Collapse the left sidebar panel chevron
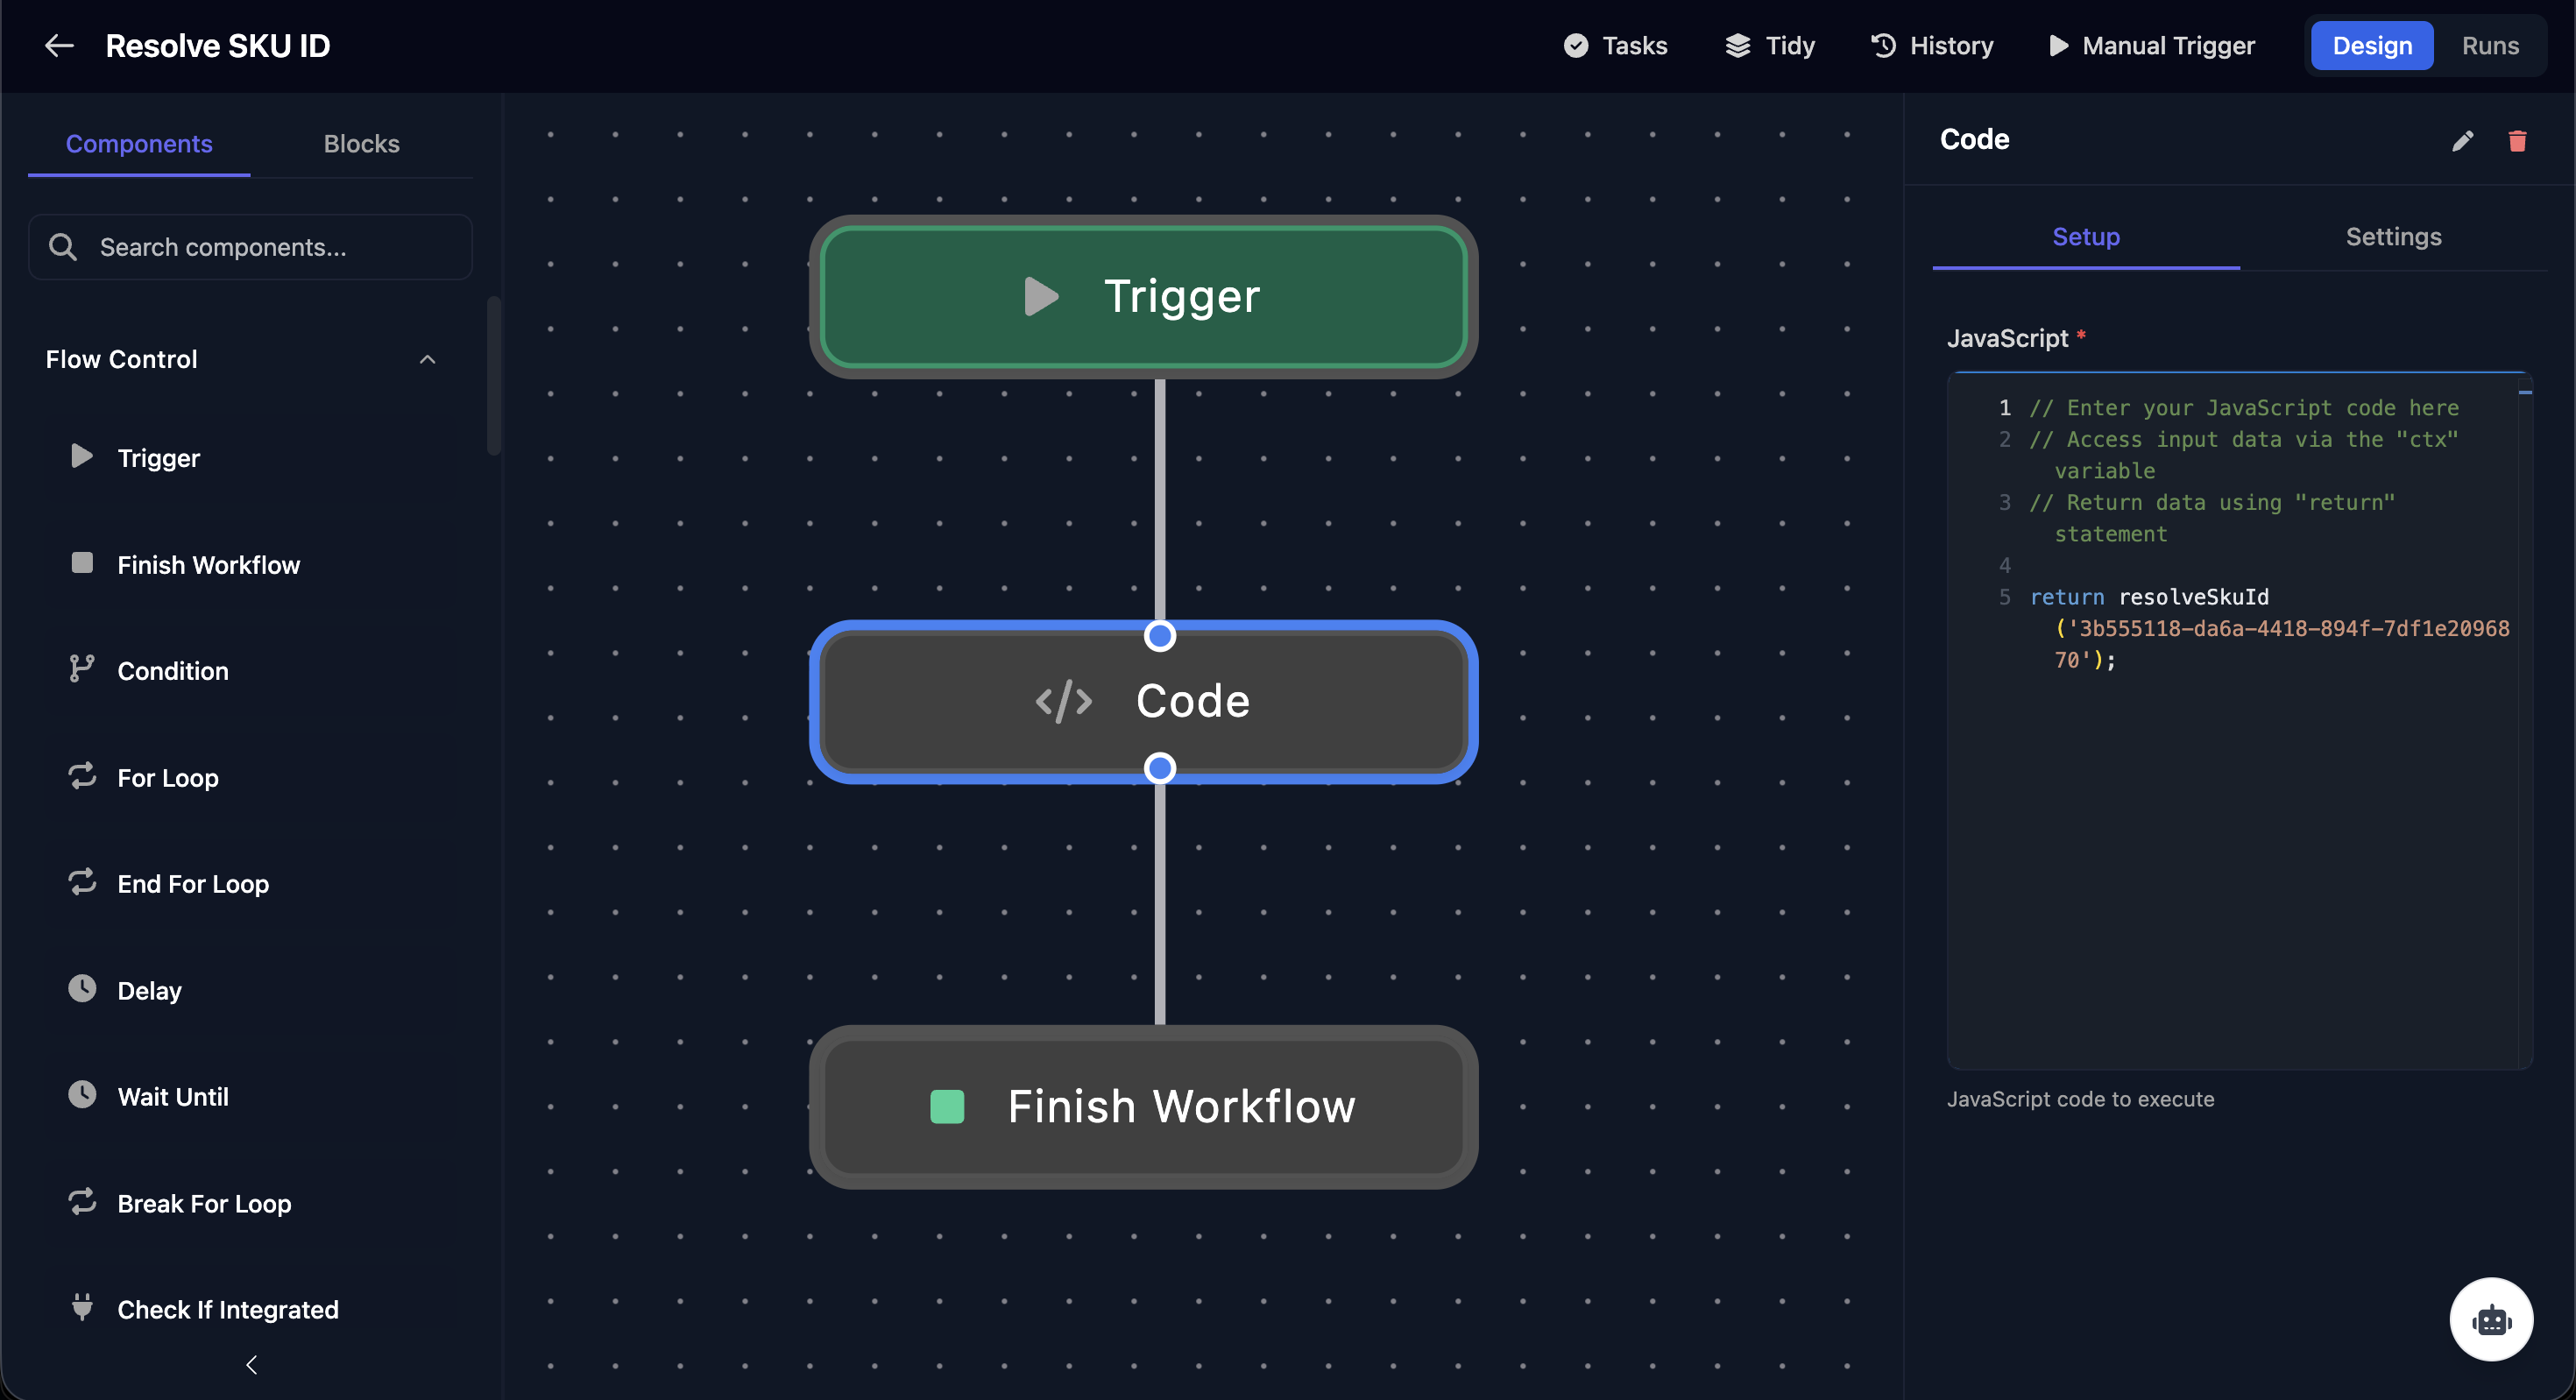Image resolution: width=2576 pixels, height=1400 pixels. [x=251, y=1365]
